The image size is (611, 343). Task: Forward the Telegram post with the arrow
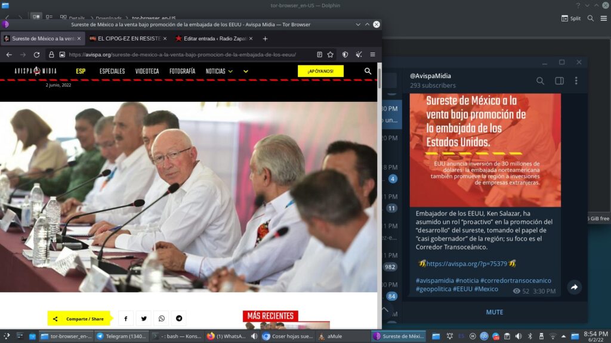click(573, 287)
